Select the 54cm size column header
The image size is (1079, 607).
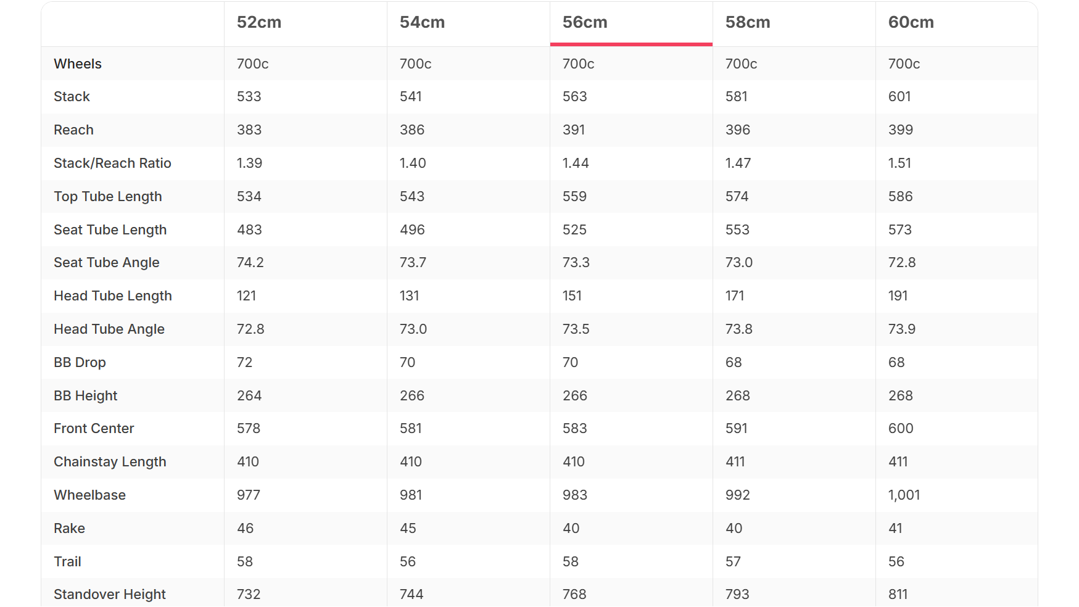(x=422, y=22)
